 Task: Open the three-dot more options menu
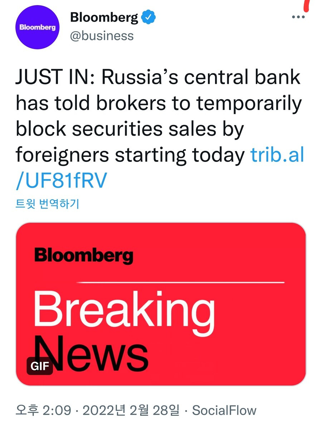click(x=298, y=17)
